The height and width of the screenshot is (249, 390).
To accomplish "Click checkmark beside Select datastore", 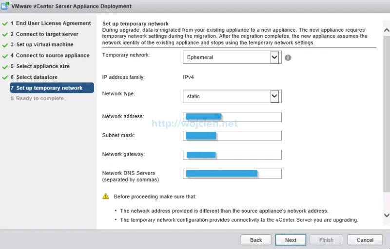I will [5, 78].
